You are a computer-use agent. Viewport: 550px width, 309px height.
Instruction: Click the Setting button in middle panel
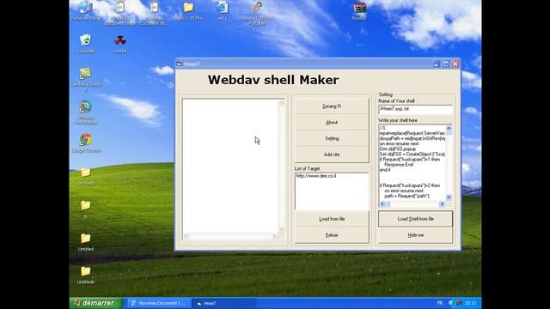[x=332, y=138]
